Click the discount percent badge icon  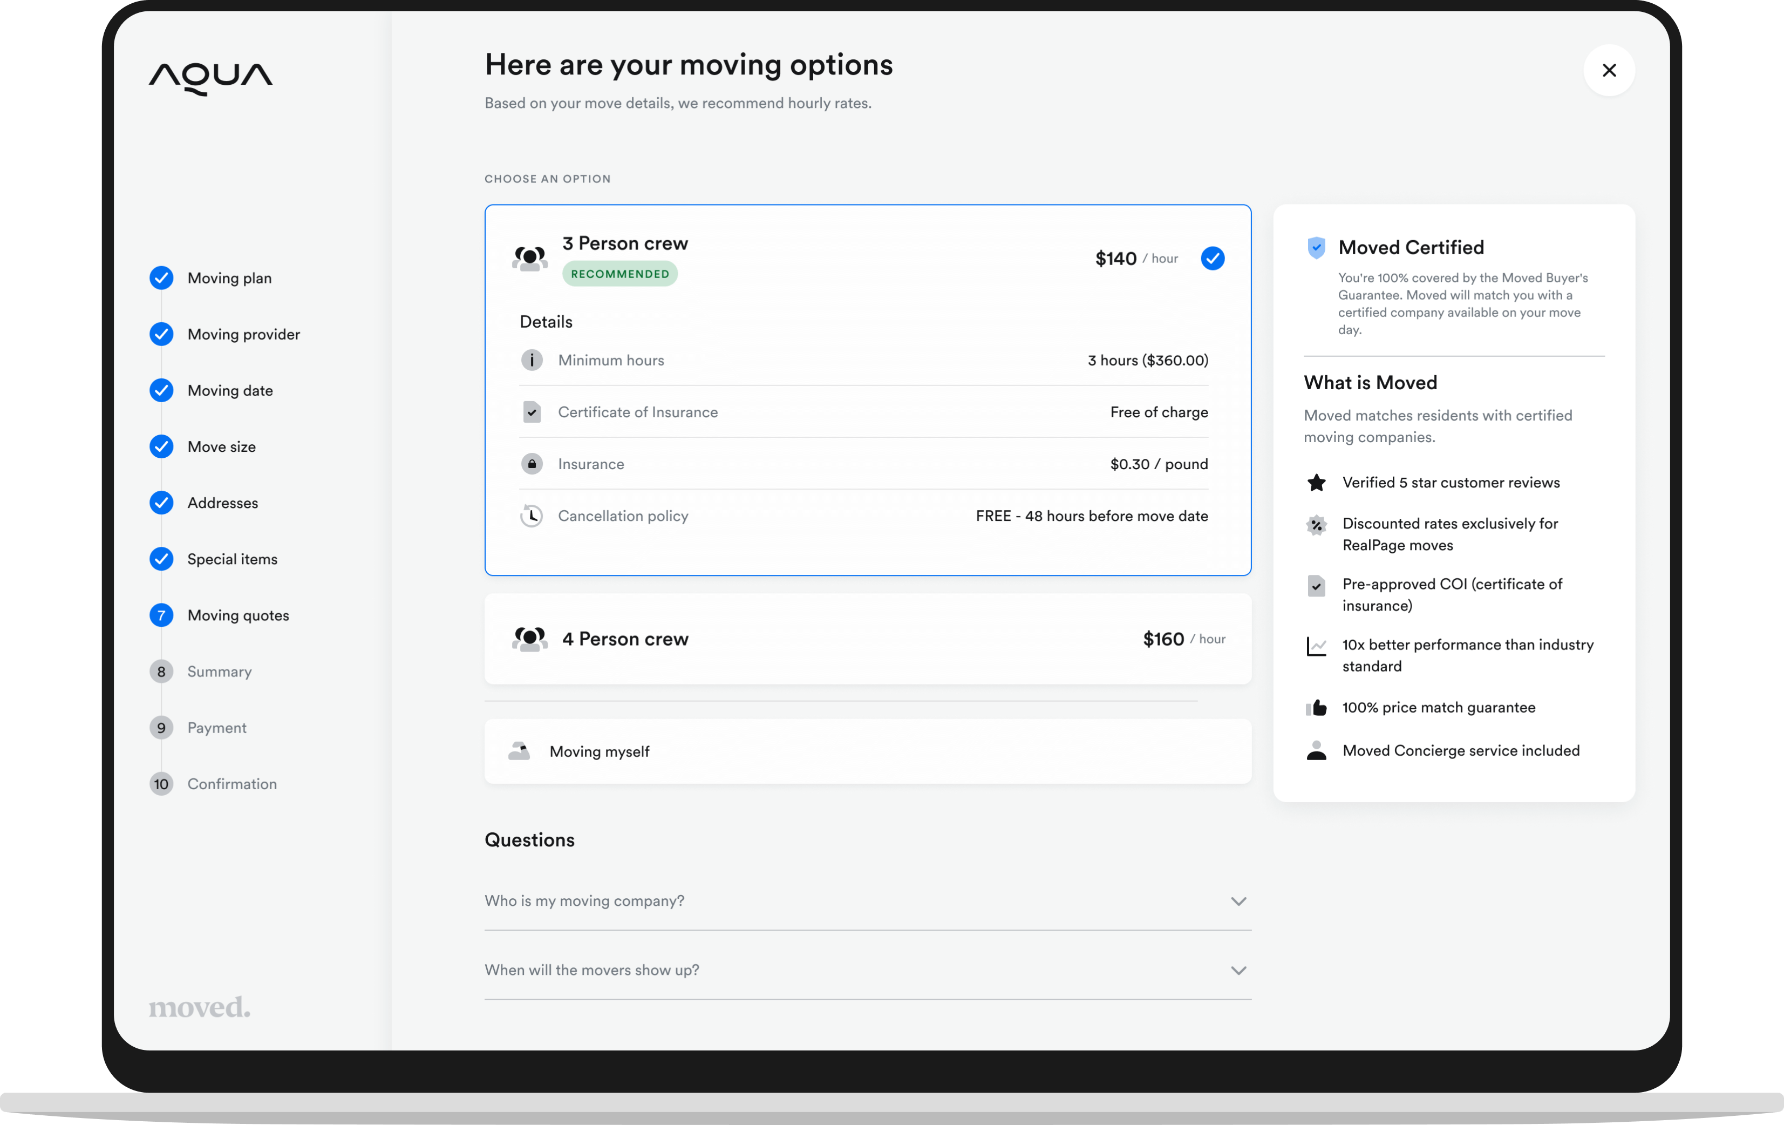pyautogui.click(x=1316, y=525)
